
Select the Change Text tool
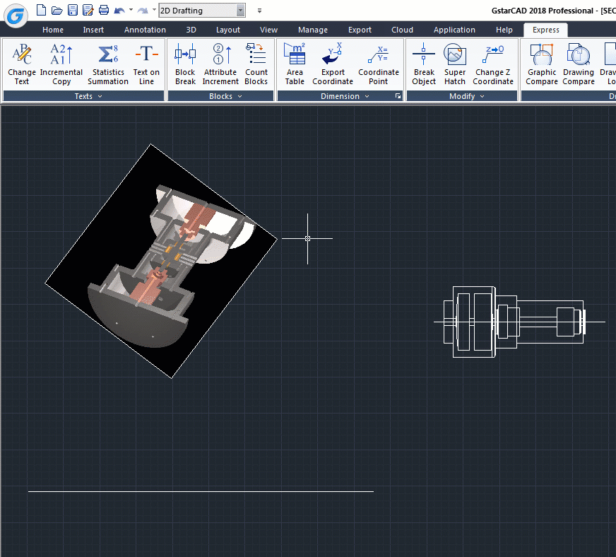21,64
